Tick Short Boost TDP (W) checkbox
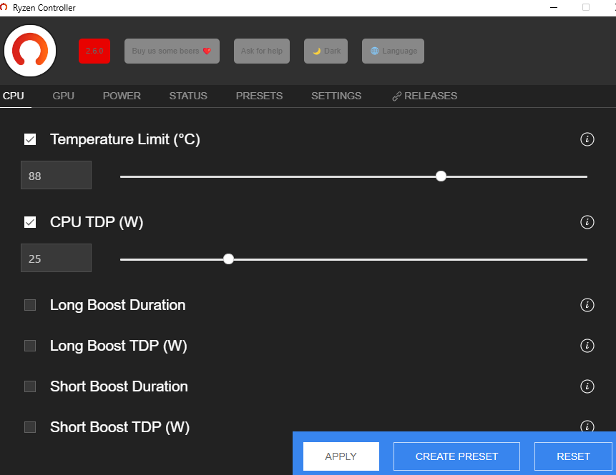Screen dimensions: 616x475 [x=30, y=426]
